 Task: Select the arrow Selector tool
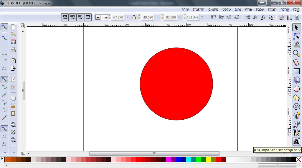pyautogui.click(x=296, y=27)
